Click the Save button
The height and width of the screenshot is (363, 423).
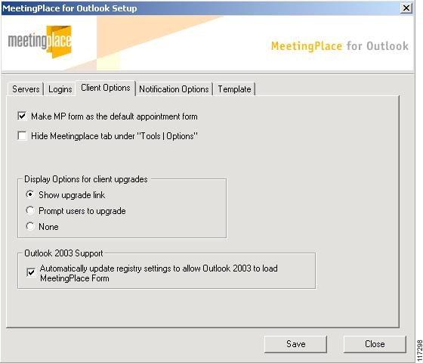tap(295, 344)
